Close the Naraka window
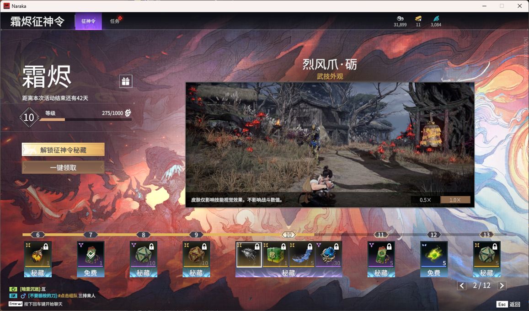This screenshot has height=311, width=529. pyautogui.click(x=519, y=6)
